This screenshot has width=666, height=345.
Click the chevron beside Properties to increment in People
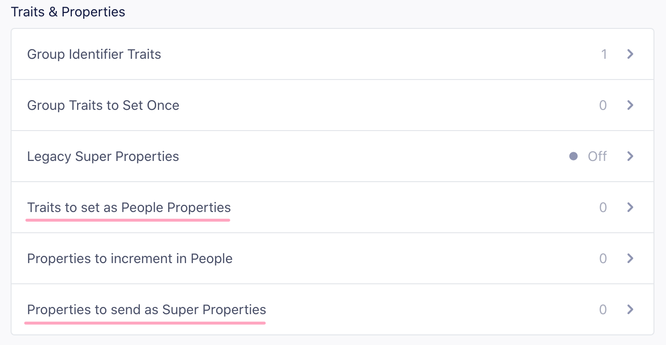[x=630, y=258]
